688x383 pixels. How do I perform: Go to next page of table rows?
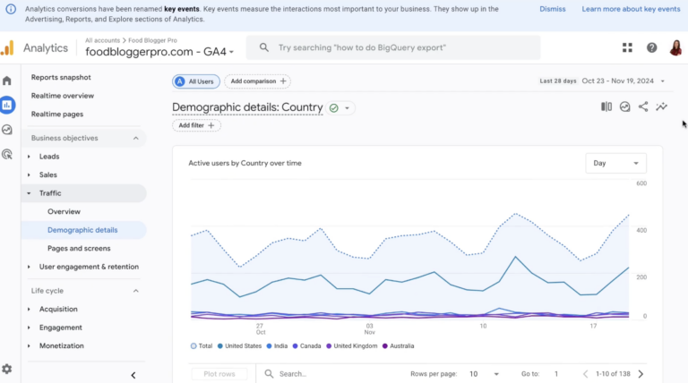[641, 374]
